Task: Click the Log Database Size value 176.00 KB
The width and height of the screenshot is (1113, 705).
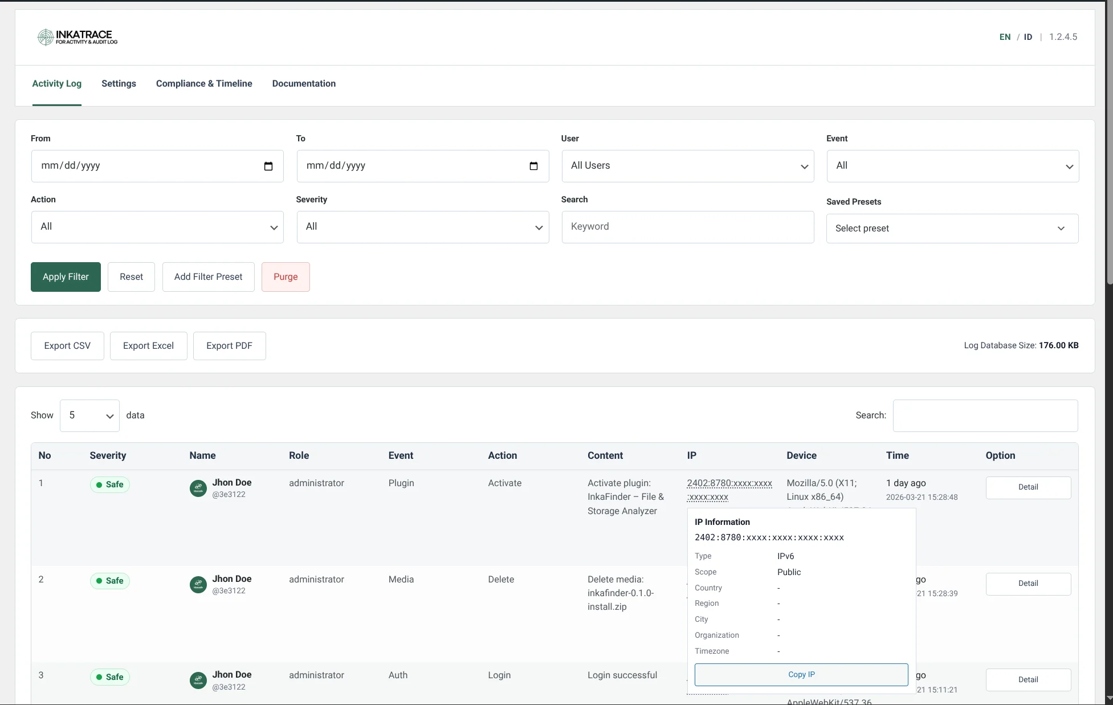Action: [1058, 346]
